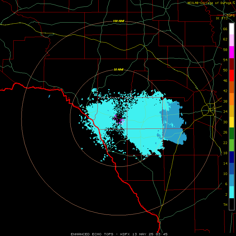Click the white swatch in the legend

tap(232, 29)
